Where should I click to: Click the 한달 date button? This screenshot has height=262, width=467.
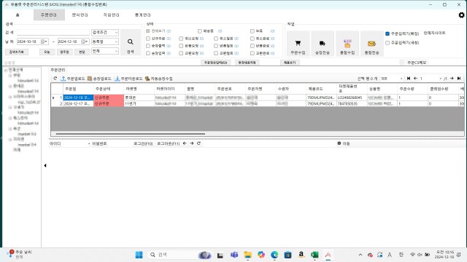[82, 52]
